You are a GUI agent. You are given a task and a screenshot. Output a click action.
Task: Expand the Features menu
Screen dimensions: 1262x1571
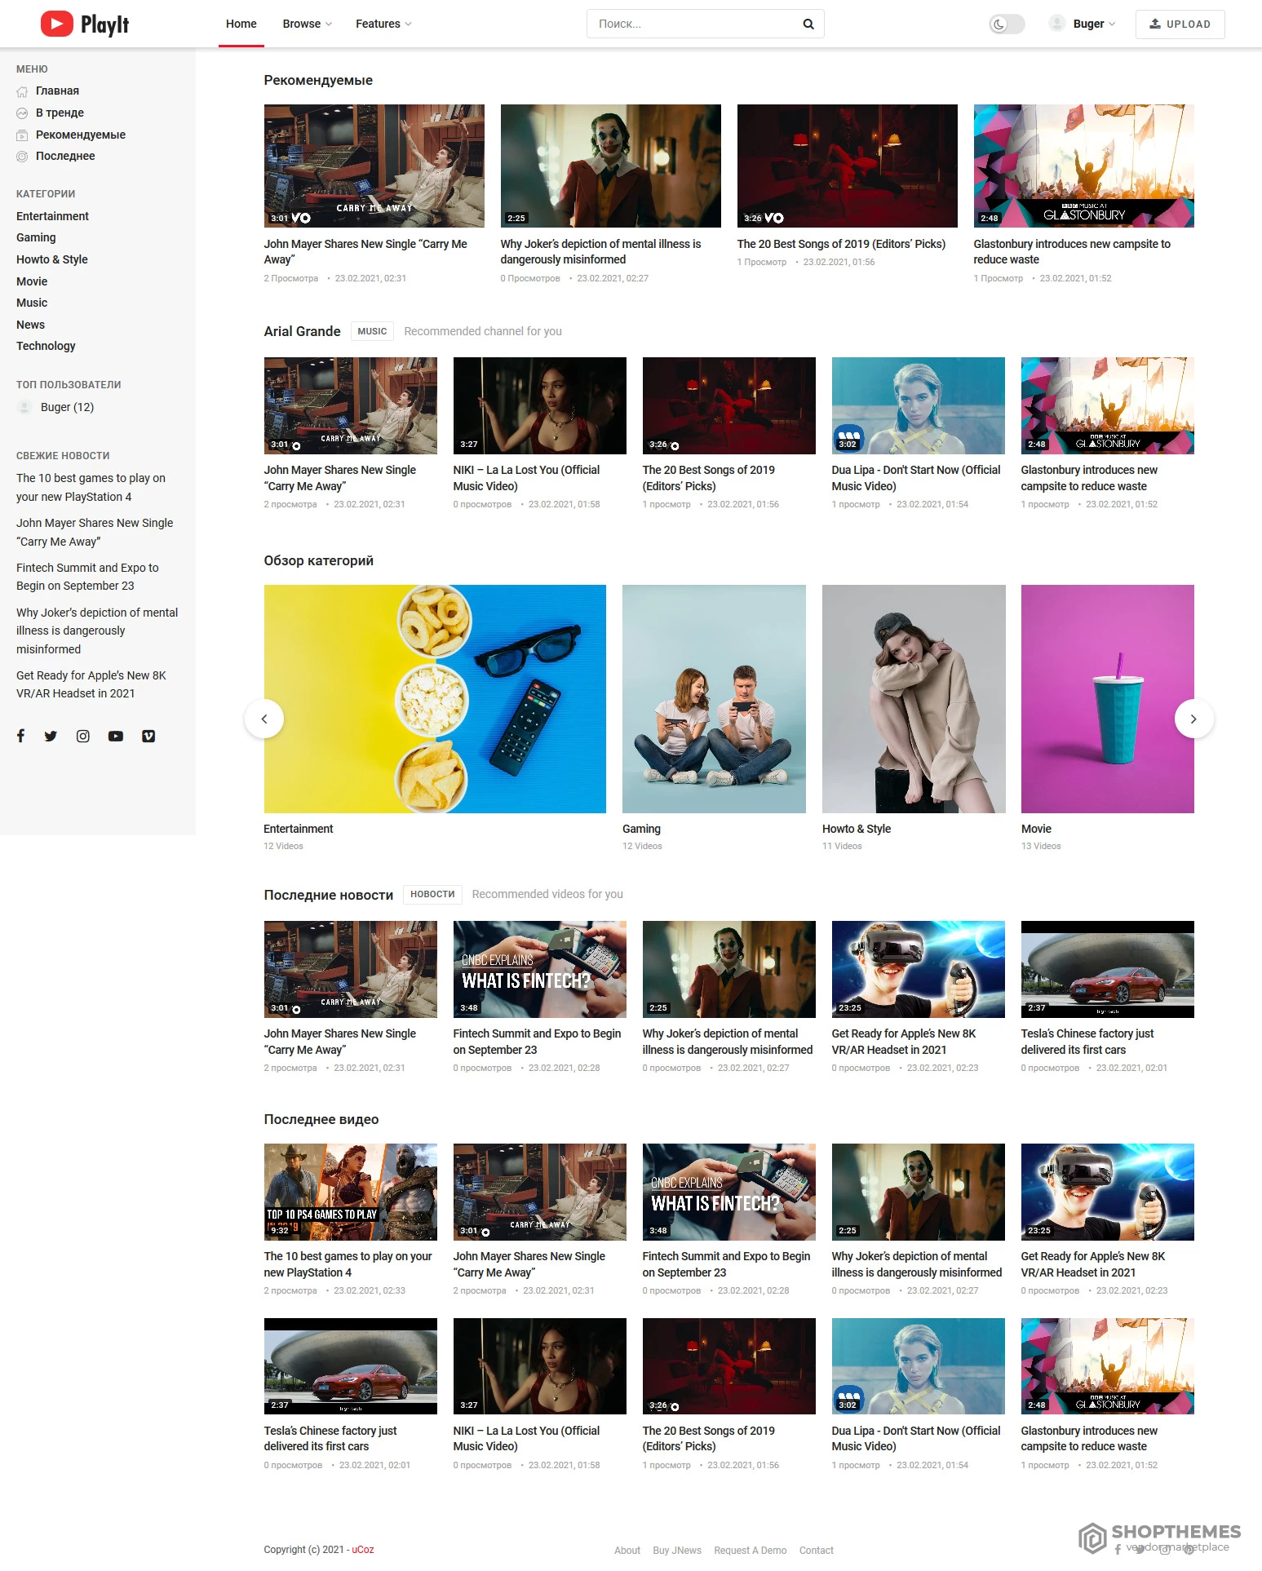pyautogui.click(x=383, y=24)
